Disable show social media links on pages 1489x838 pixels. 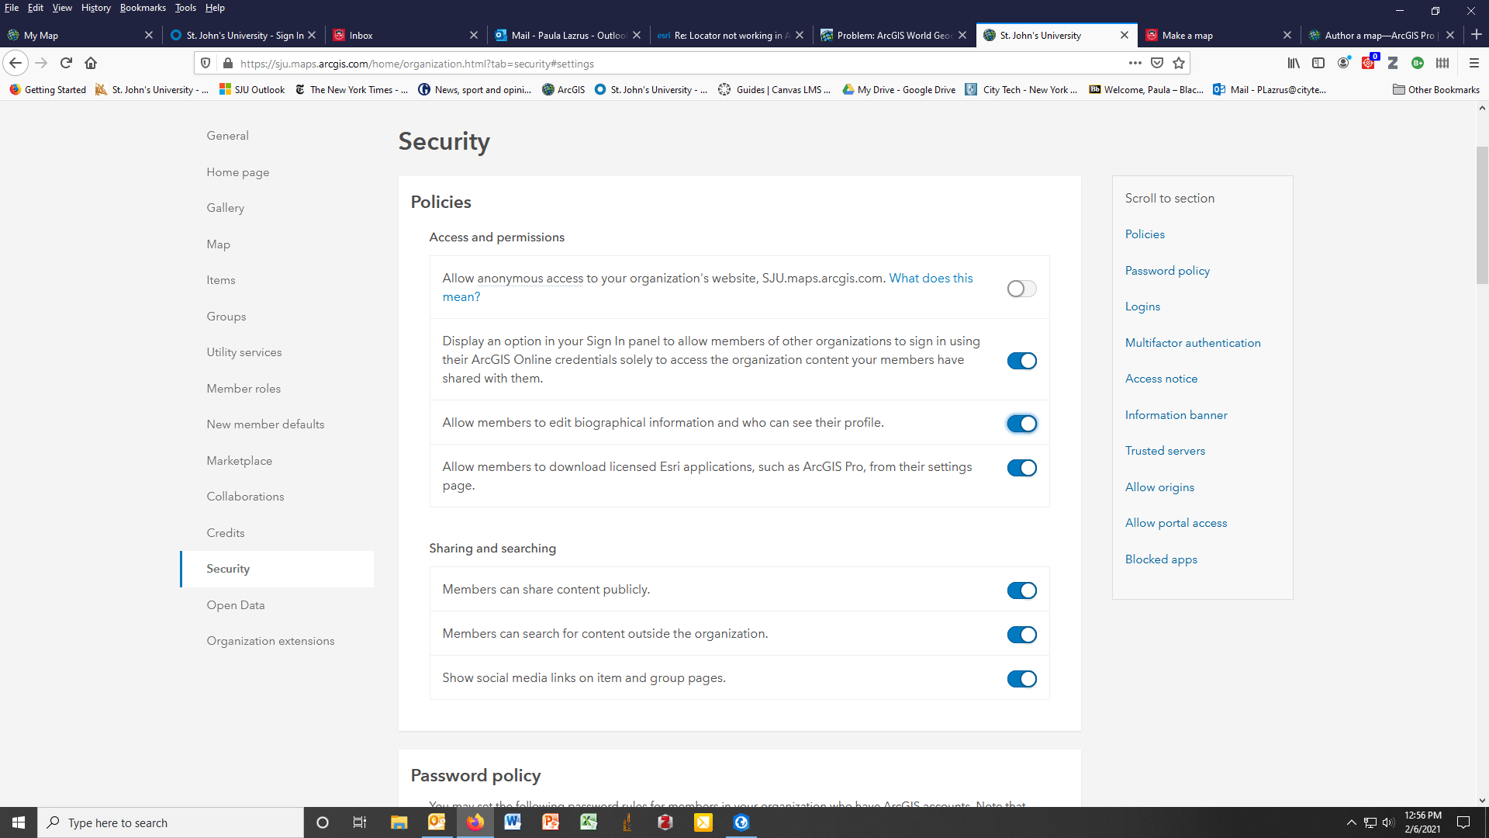(x=1021, y=678)
